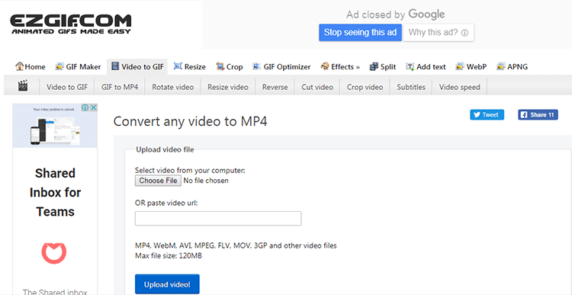Click the EZGIF.COM logo
Screen dimensions: 572x295
pos(70,24)
